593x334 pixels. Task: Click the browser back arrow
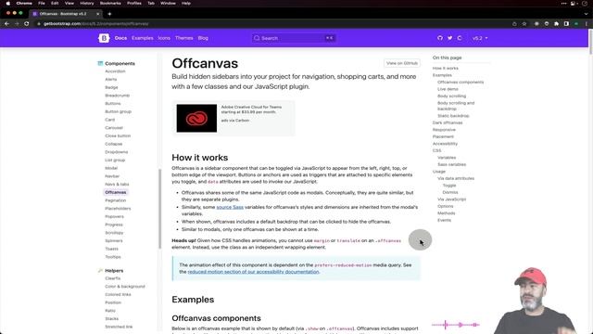pos(6,23)
